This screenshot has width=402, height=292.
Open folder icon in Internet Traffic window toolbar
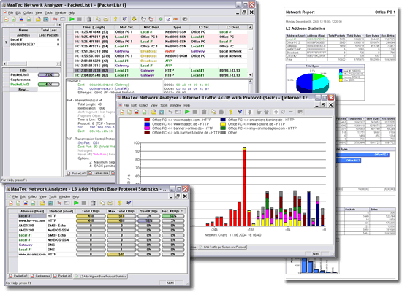tap(153, 112)
